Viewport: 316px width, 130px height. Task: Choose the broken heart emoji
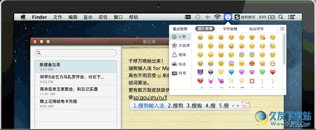pyautogui.click(x=200, y=81)
